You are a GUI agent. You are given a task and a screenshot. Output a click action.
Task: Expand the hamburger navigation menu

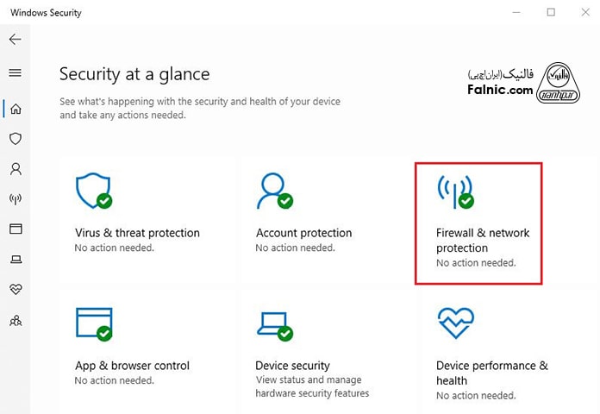click(x=15, y=73)
